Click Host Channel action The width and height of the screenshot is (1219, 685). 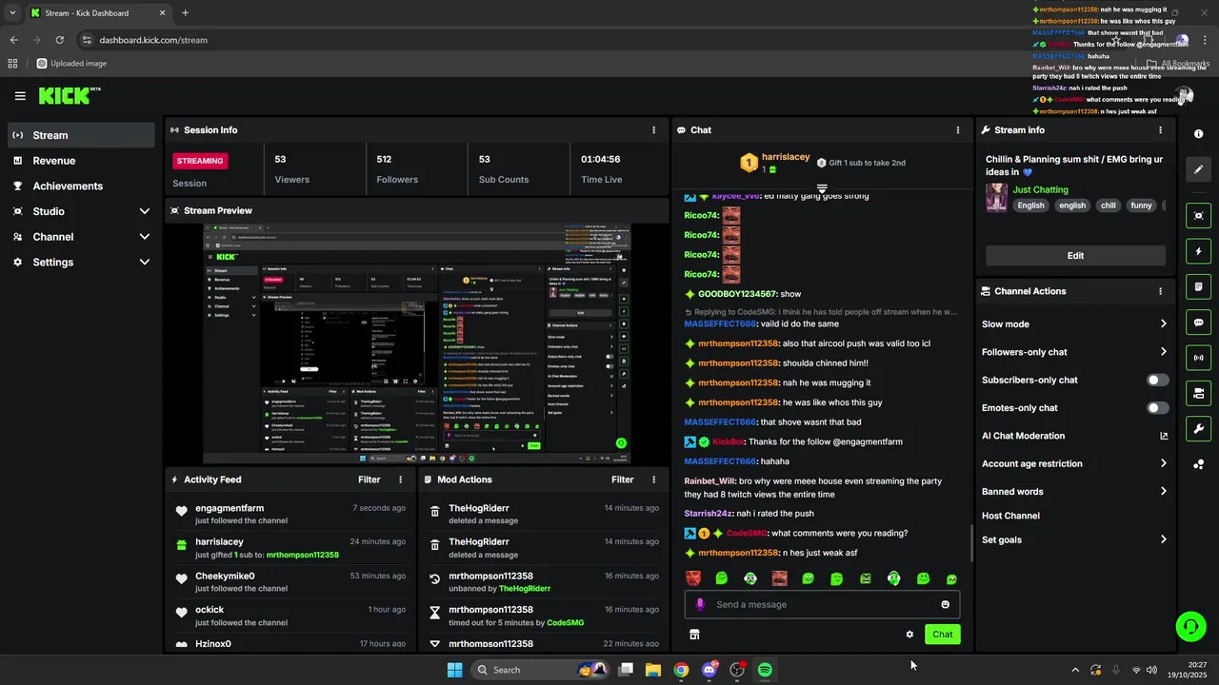pos(1010,516)
